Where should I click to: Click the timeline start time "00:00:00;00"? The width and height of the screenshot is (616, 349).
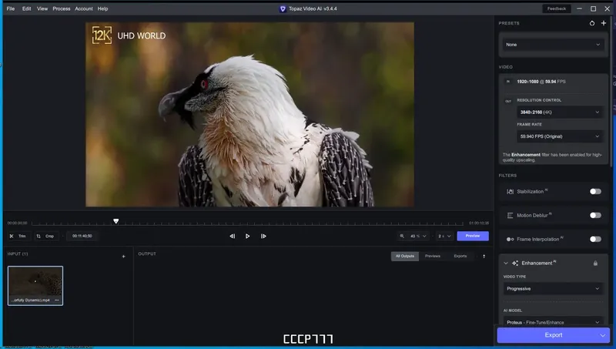coord(17,223)
